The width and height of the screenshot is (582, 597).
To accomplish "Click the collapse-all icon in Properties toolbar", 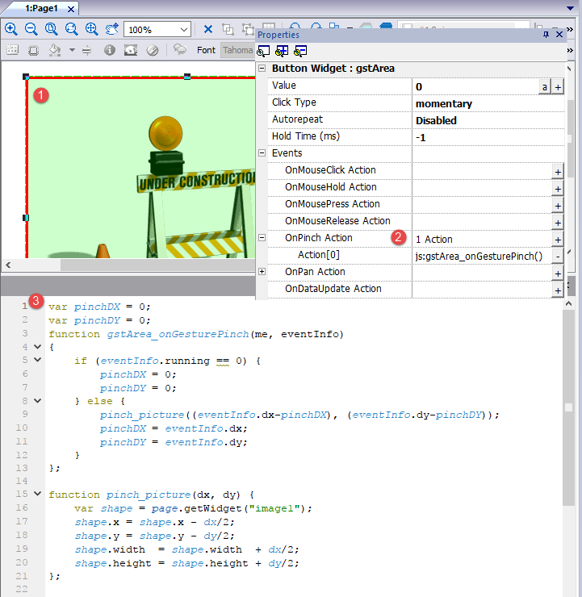I will [x=299, y=51].
